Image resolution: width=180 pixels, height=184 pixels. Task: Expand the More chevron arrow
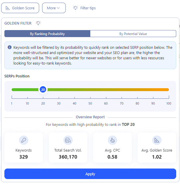(58, 8)
